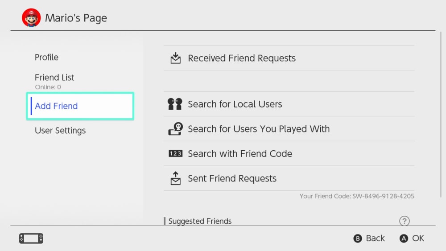Click the Search for Local Users icon
Viewport: 446px width, 251px height.
click(x=175, y=104)
